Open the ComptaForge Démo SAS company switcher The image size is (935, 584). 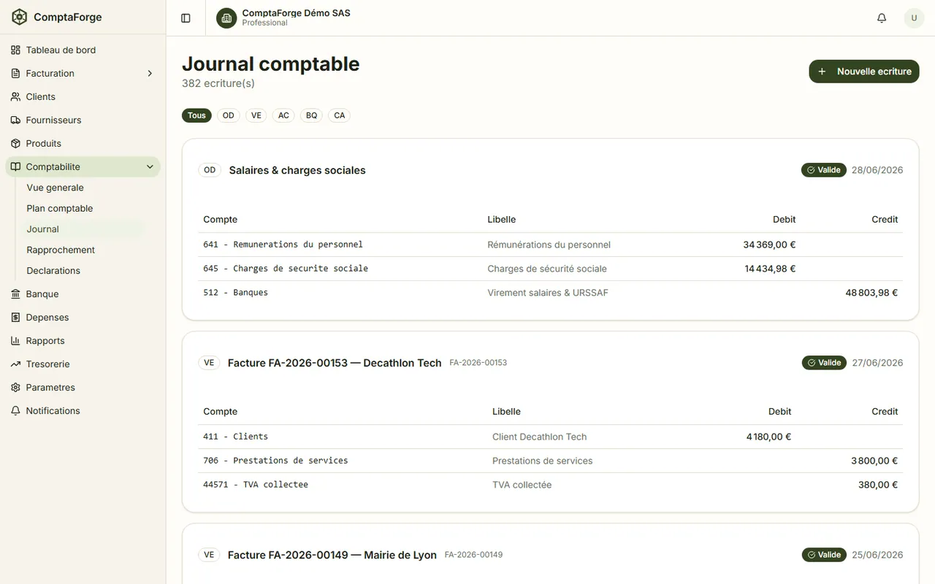pos(284,18)
